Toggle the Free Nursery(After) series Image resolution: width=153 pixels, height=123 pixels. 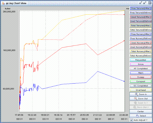click(141, 34)
